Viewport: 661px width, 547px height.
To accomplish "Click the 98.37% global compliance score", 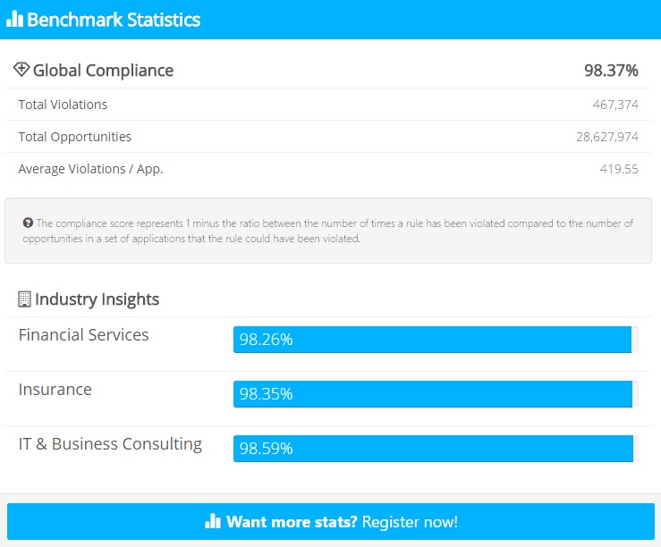I will coord(611,71).
